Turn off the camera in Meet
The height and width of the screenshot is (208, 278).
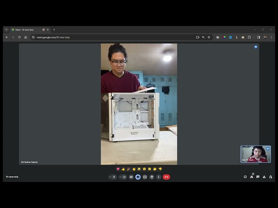click(124, 177)
